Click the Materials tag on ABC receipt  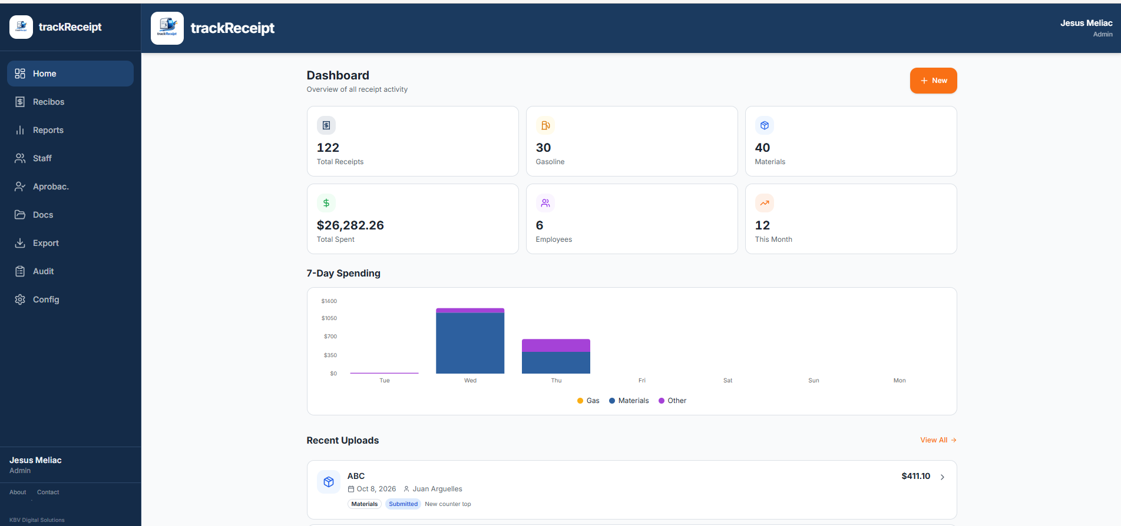click(365, 504)
